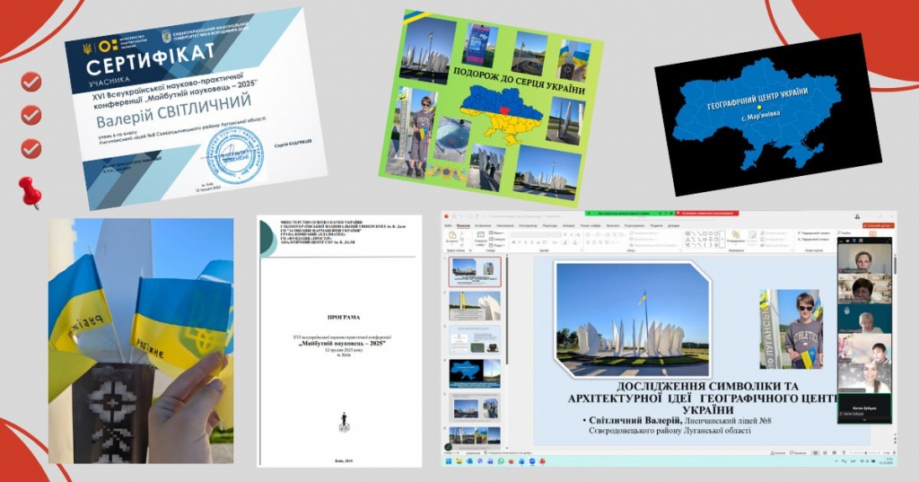This screenshot has width=919, height=482.
Task: Click the Windows Start button on the taskbar
Action: (446, 461)
